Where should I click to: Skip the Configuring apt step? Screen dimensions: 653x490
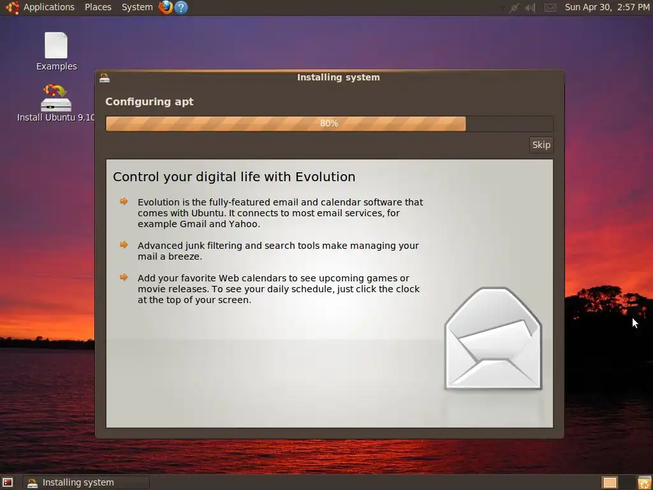(x=541, y=145)
